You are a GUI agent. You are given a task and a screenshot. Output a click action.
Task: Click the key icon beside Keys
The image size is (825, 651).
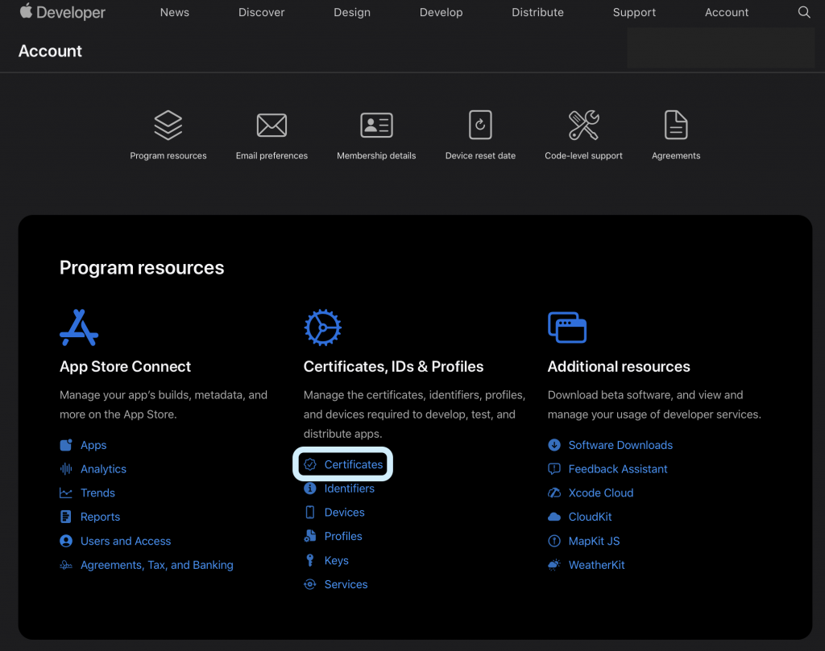(310, 560)
